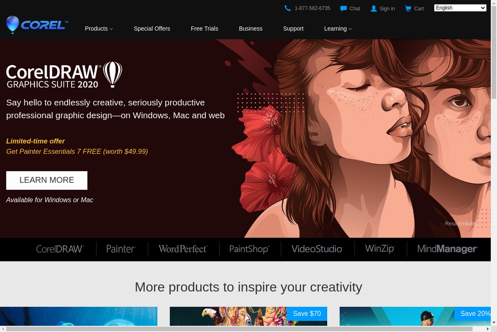
Task: Open the PaintShop brand logo
Action: click(249, 249)
